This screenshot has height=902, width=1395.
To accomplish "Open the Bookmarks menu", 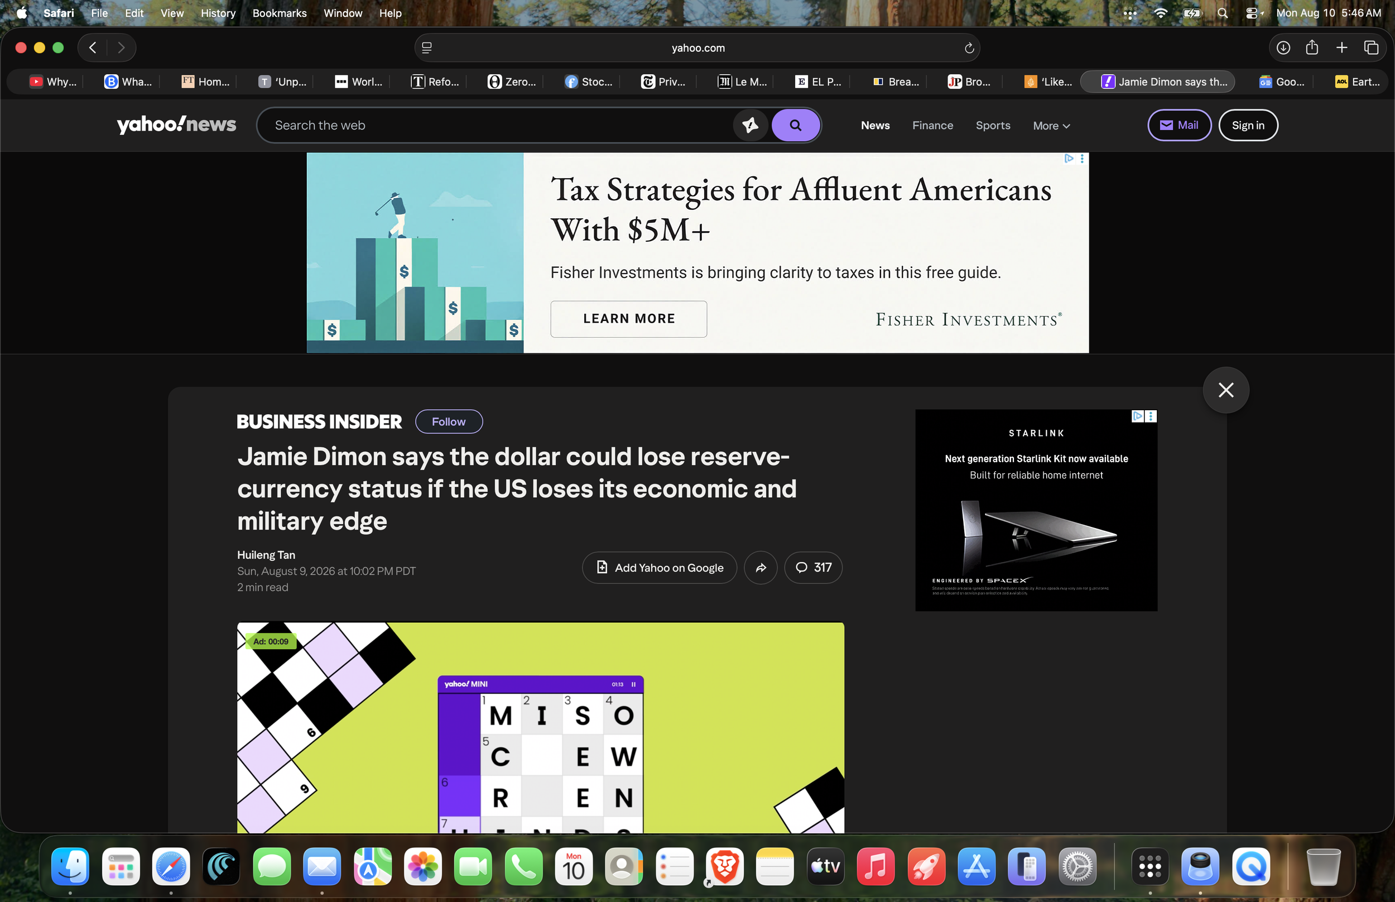I will tap(279, 13).
